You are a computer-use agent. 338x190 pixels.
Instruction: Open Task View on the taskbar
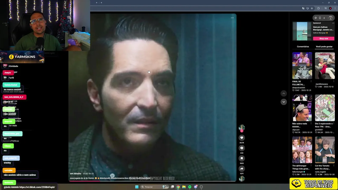click(x=172, y=187)
